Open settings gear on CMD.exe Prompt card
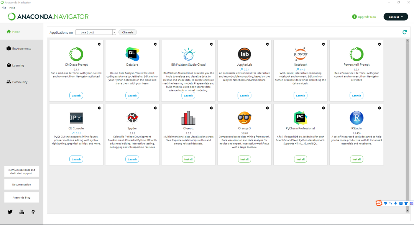Image resolution: width=414 pixels, height=225 pixels. tap(99, 45)
